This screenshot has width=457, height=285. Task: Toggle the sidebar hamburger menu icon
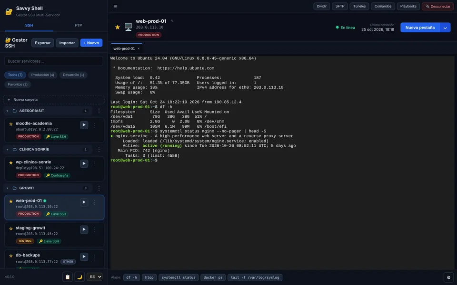[x=115, y=6]
